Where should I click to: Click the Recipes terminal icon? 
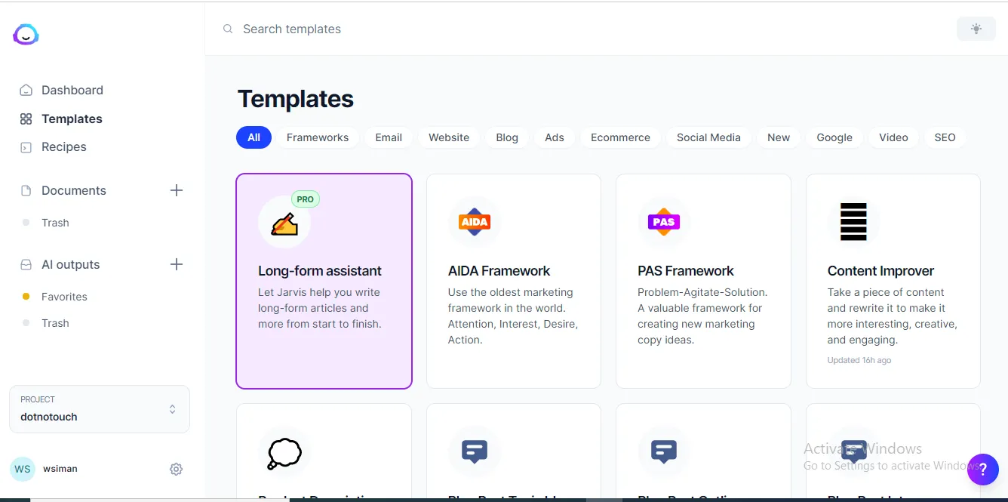coord(26,147)
